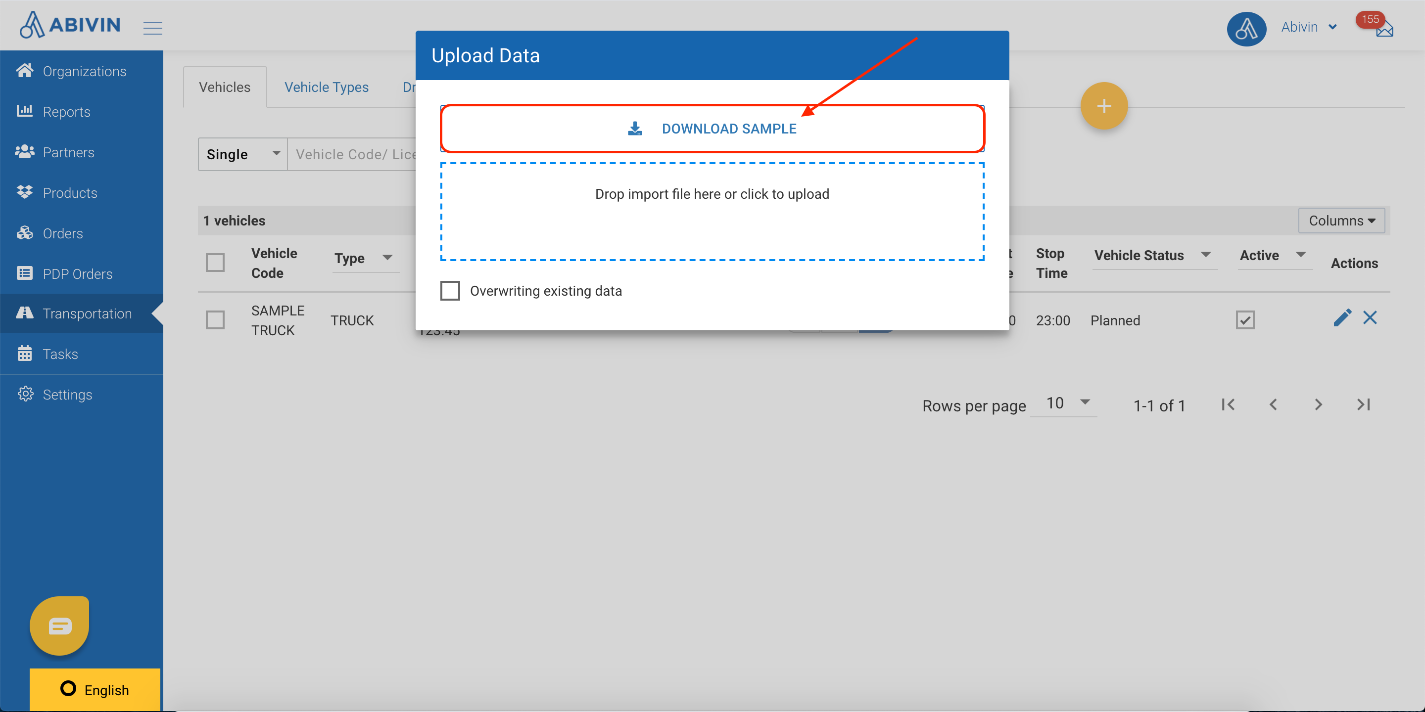Click the drop import file upload area

[x=712, y=212]
